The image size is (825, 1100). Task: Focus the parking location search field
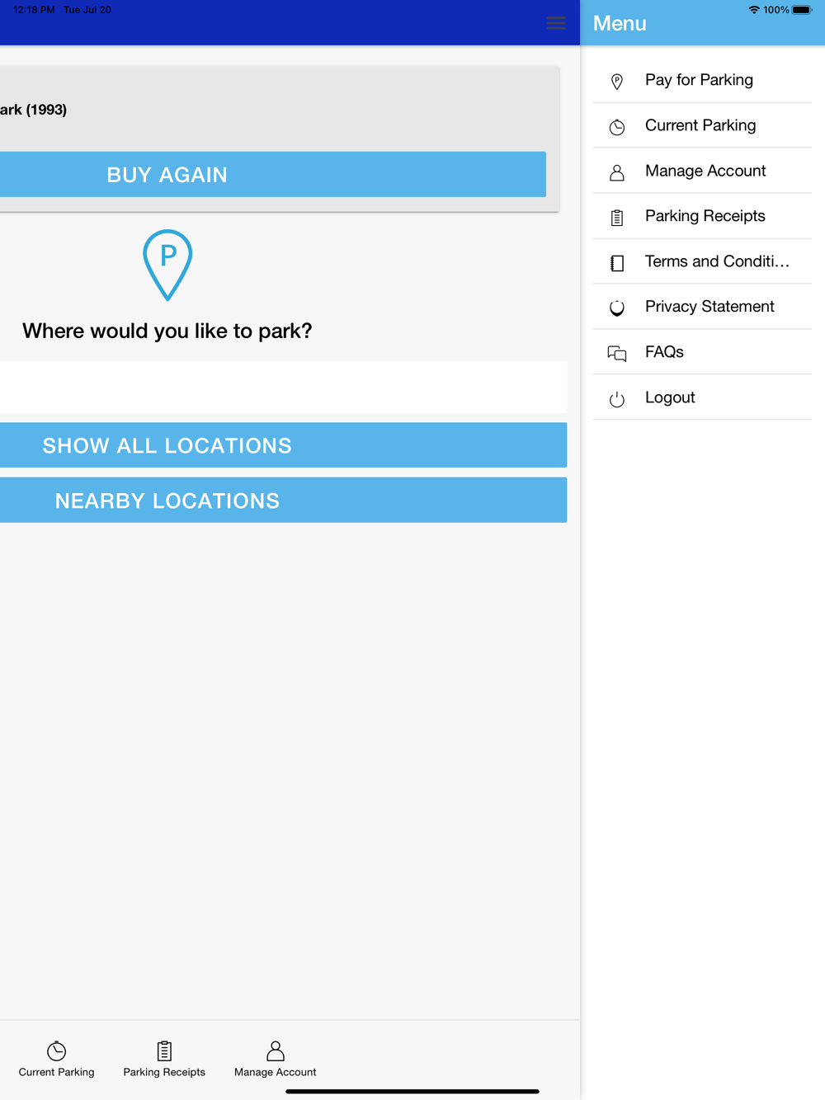click(283, 387)
